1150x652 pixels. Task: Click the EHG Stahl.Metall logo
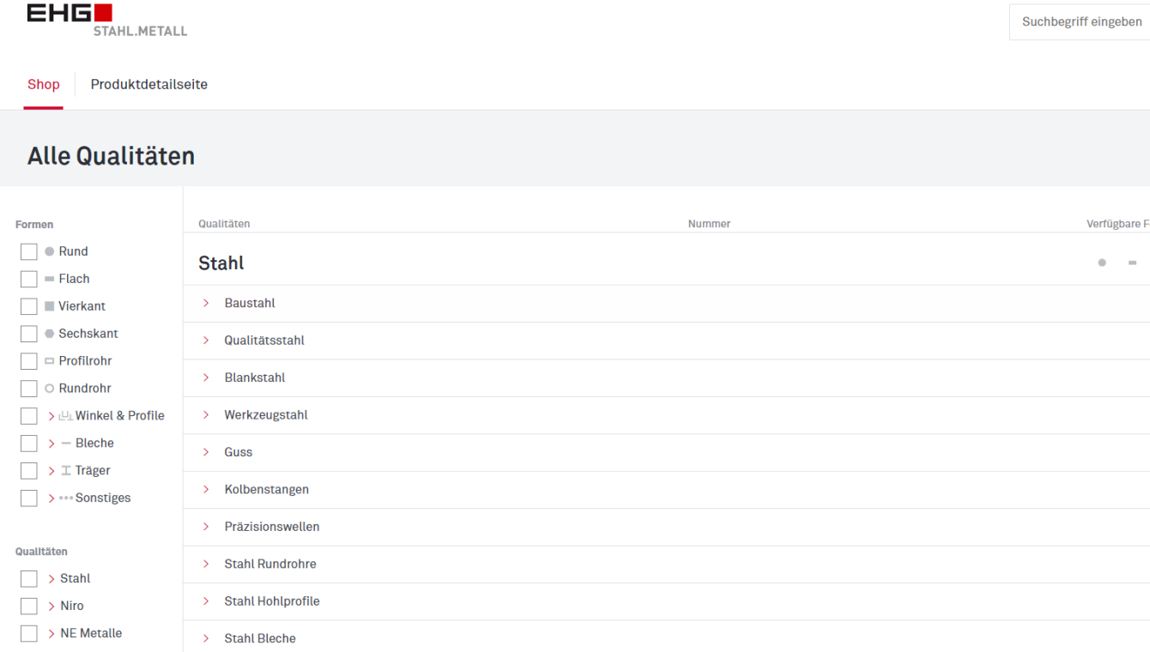(106, 21)
